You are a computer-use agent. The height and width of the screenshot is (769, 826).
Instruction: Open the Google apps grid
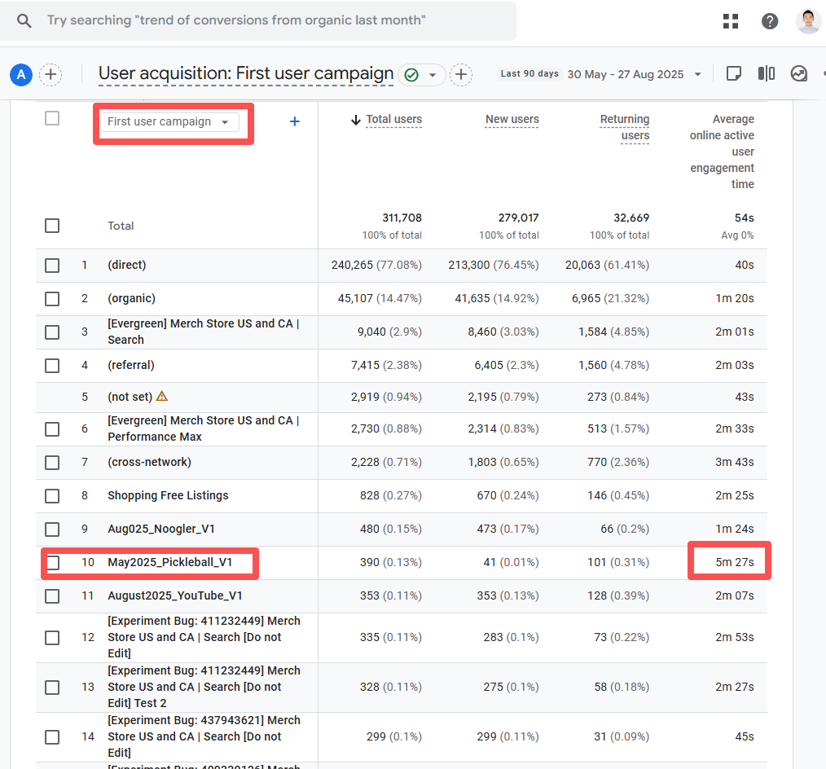[x=731, y=21]
